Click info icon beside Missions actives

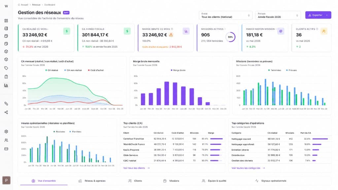225,29
